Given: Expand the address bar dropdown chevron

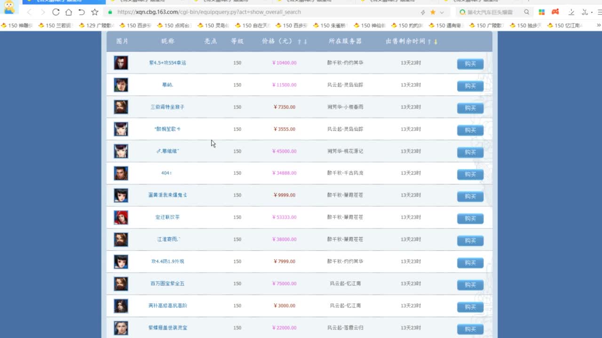Looking at the screenshot, I should [x=442, y=12].
